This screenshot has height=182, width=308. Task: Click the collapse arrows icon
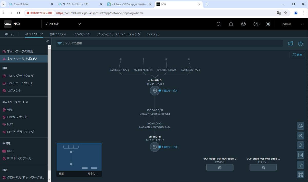coord(300,165)
